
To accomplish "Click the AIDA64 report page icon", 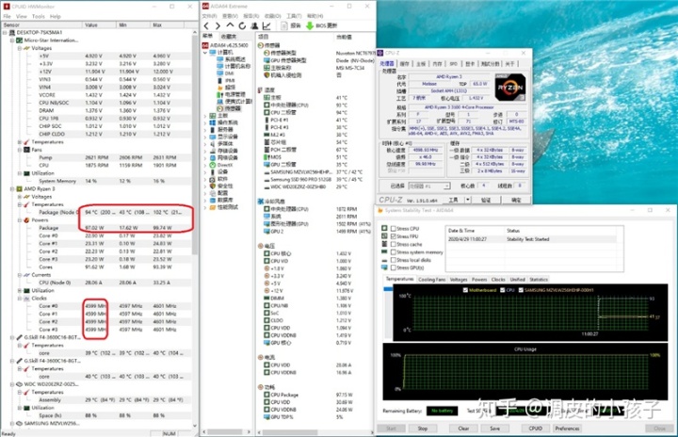I will [284, 26].
